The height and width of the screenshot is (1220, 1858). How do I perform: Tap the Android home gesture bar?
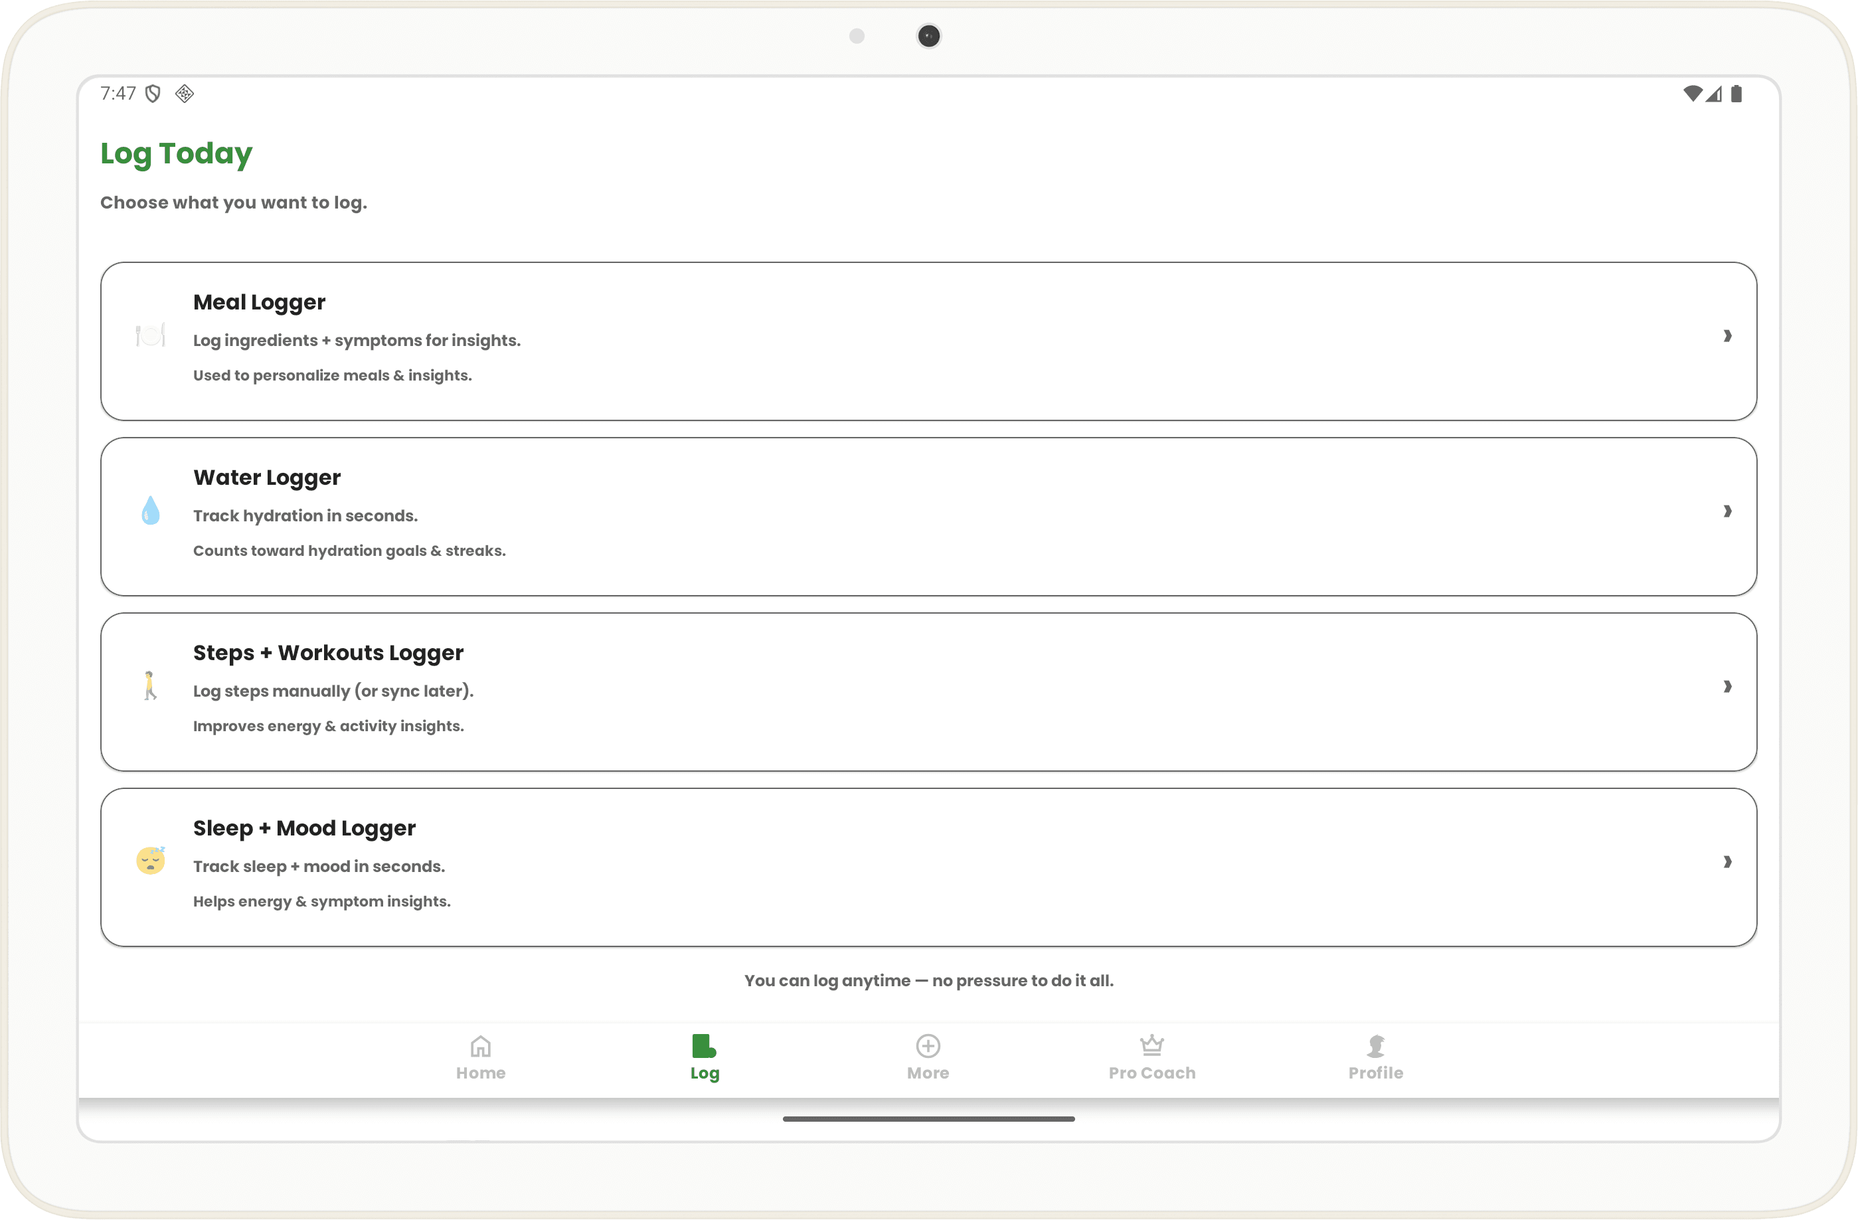(928, 1118)
